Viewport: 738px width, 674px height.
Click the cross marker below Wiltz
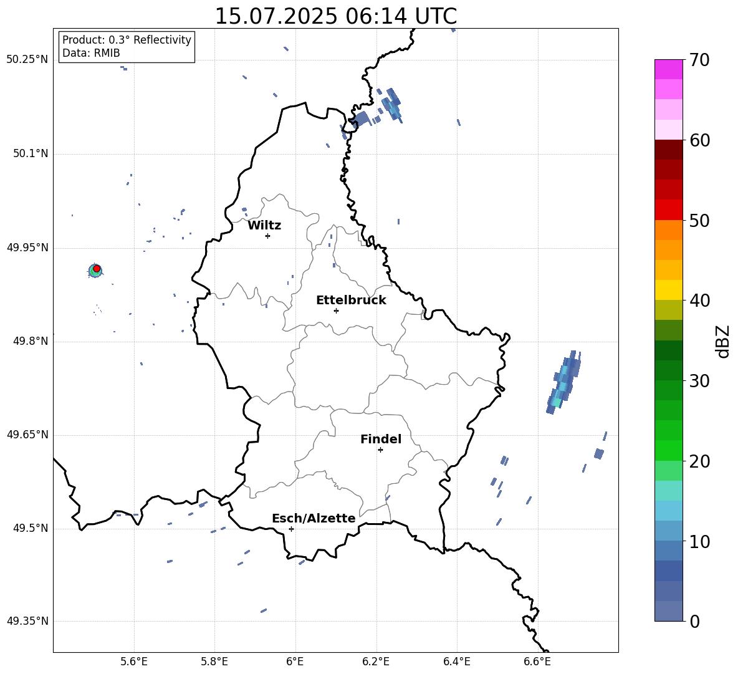point(267,236)
